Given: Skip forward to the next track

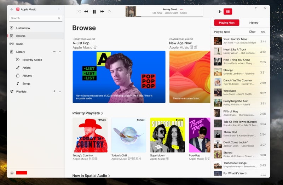Looking at the screenshot, I should coord(102,12).
